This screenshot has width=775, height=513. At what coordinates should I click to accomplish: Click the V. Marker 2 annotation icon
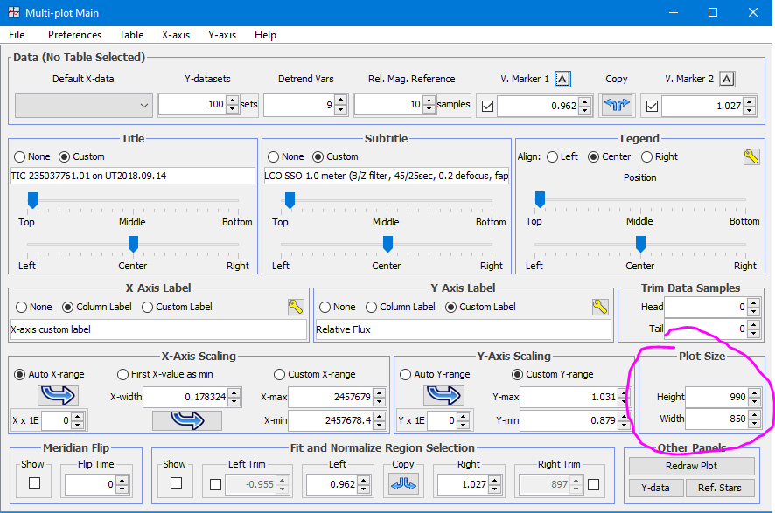(726, 79)
